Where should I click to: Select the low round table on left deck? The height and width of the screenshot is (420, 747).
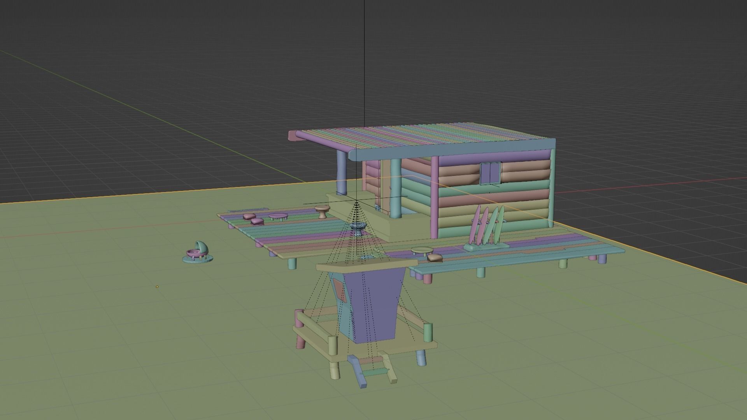(x=279, y=216)
